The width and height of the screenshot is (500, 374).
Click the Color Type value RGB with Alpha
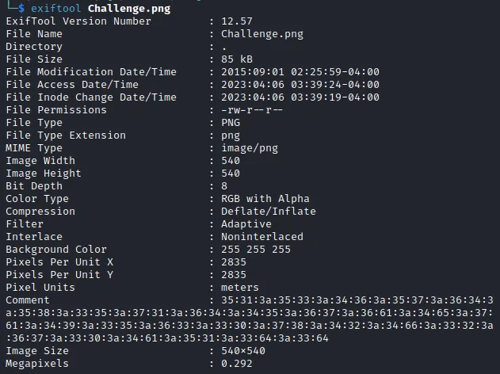(265, 199)
